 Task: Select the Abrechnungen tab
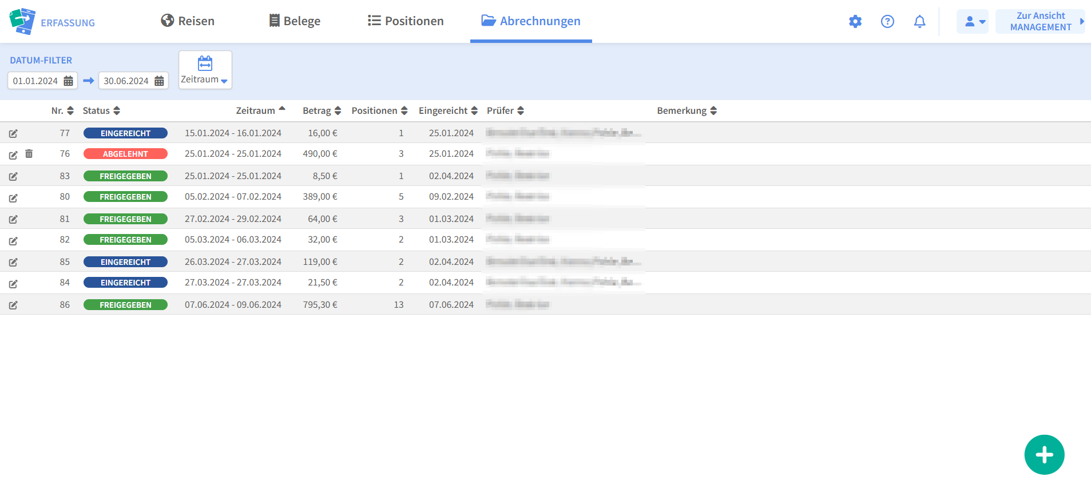pyautogui.click(x=531, y=21)
